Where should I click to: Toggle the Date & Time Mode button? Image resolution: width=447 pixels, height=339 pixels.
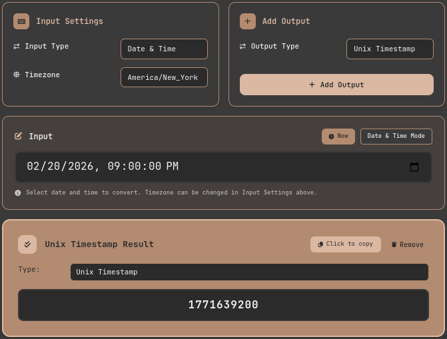tap(396, 137)
